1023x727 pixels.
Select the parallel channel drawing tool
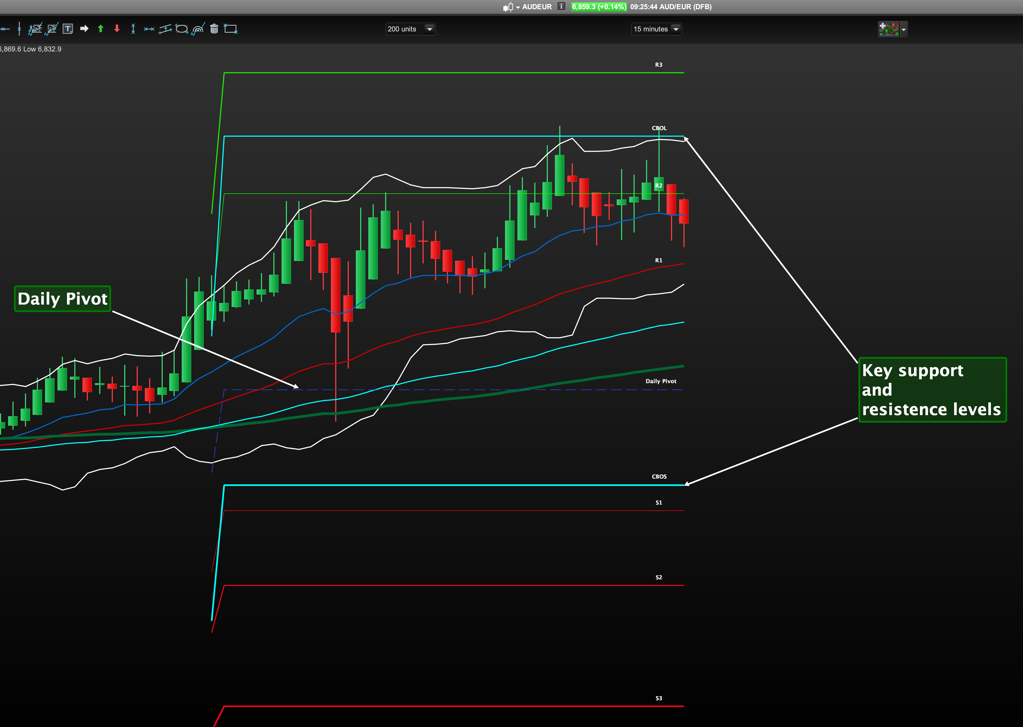pyautogui.click(x=165, y=29)
